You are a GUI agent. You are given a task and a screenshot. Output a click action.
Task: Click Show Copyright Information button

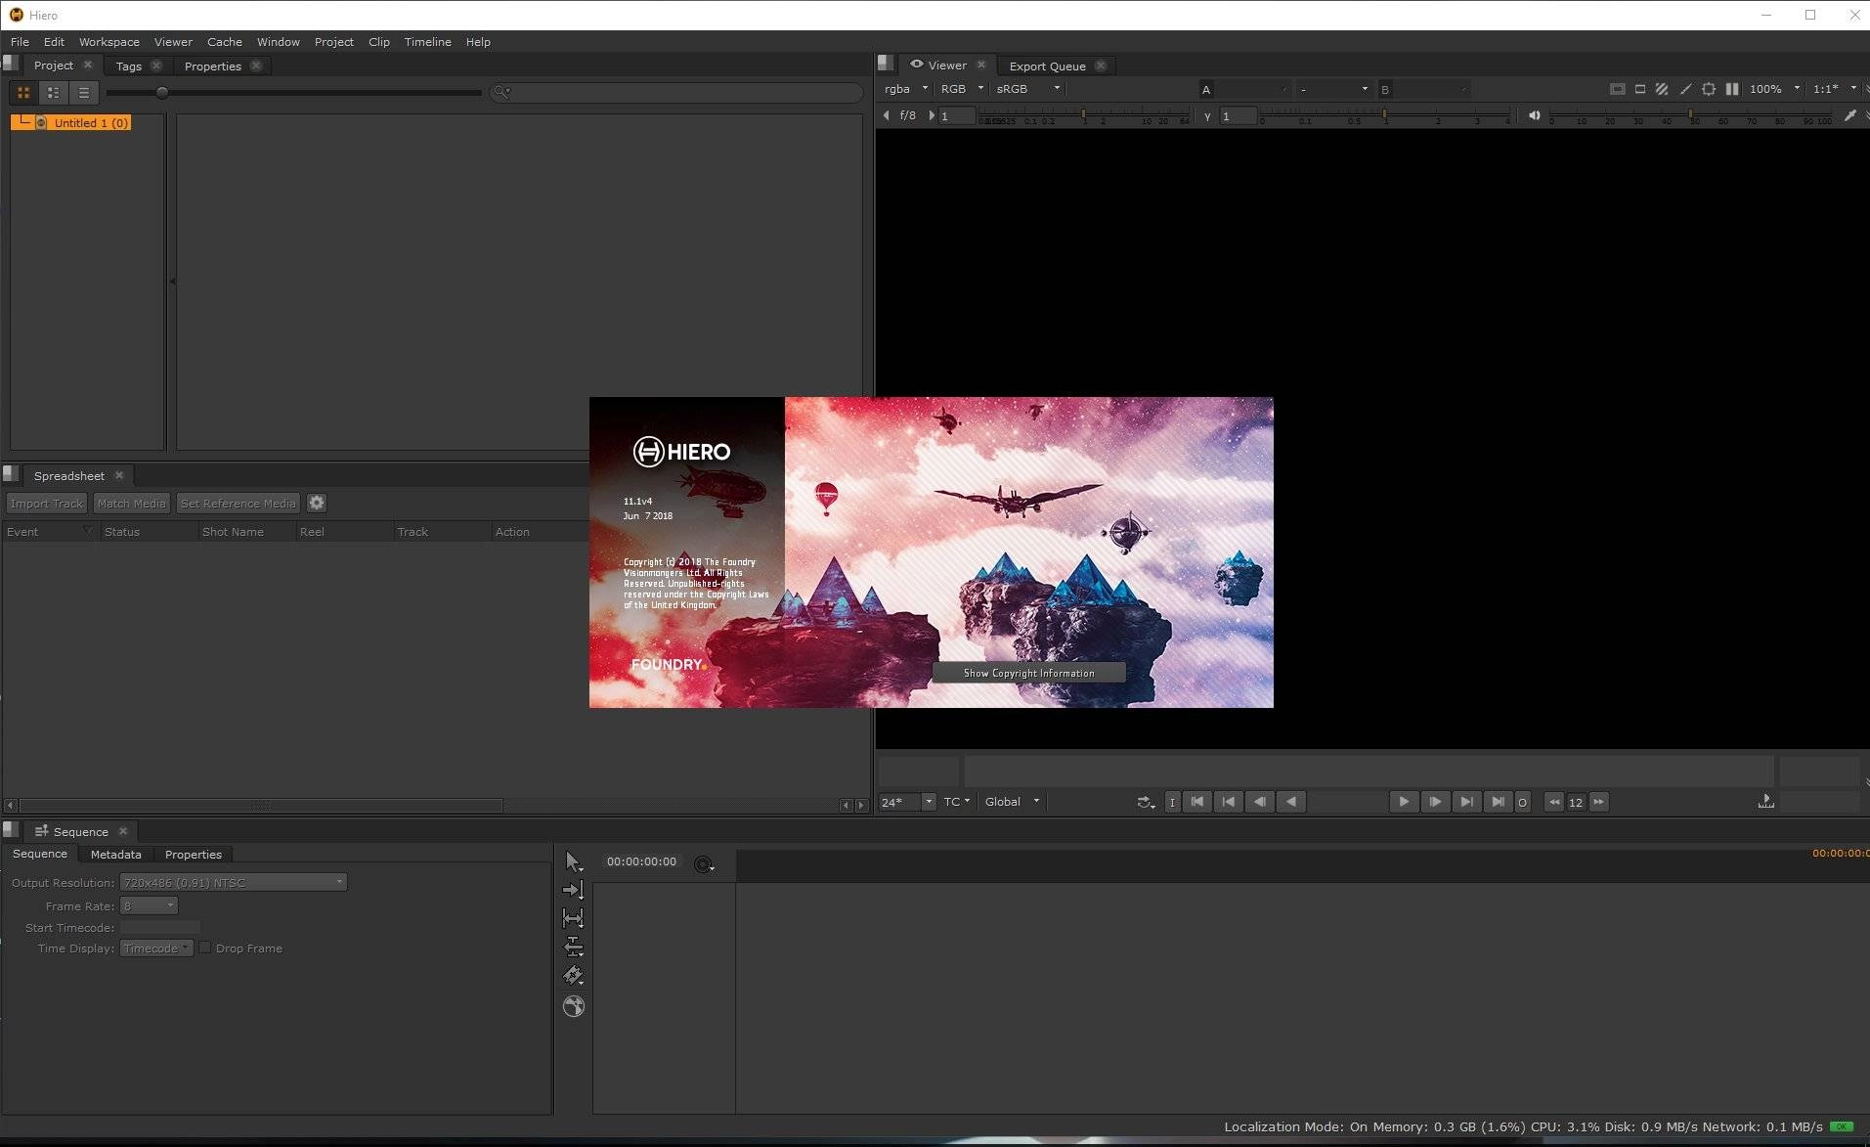tap(1028, 673)
